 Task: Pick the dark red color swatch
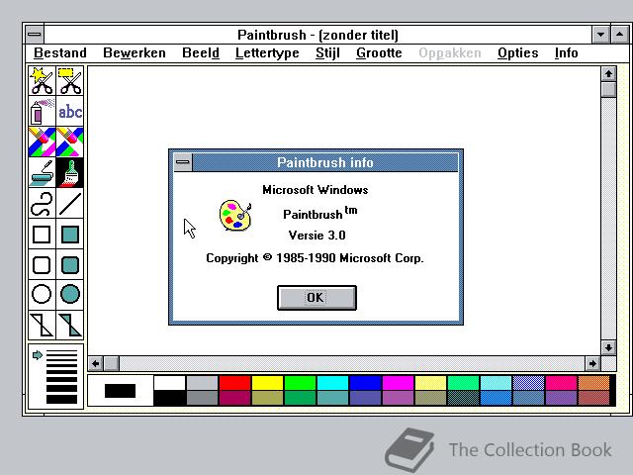[x=234, y=398]
